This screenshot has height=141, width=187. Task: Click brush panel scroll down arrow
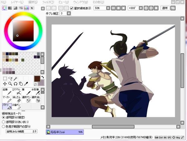tap(43, 107)
